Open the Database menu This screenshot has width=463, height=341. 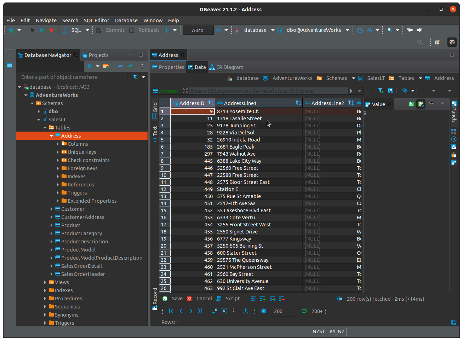pyautogui.click(x=126, y=21)
